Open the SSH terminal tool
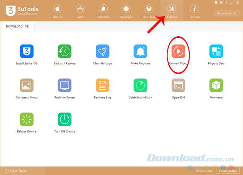 coord(178,85)
